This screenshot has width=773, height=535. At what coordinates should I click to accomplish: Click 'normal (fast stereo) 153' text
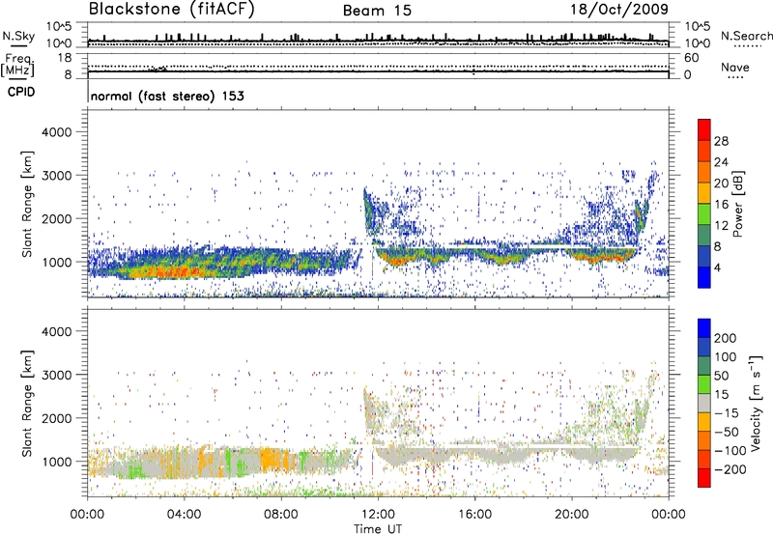tap(167, 96)
